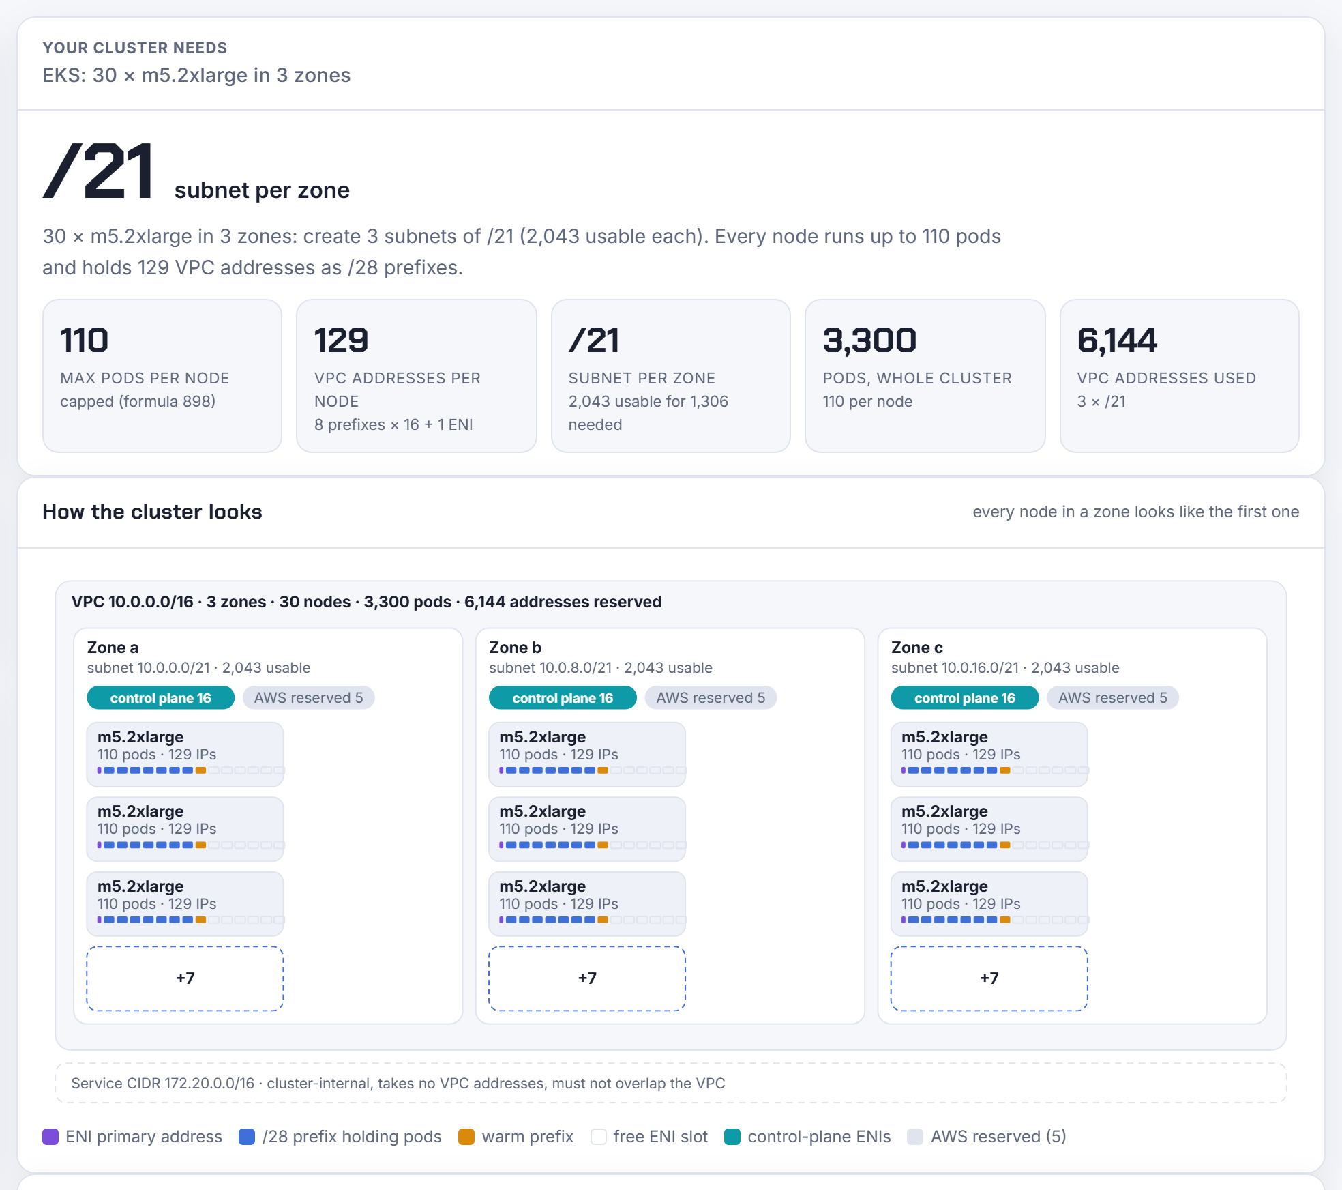Expand the +7 hidden nodes in Zone c
Screen dimensions: 1342x1190
[x=989, y=978]
